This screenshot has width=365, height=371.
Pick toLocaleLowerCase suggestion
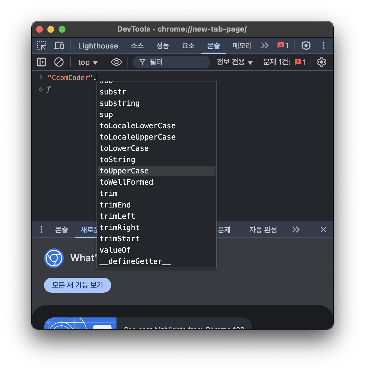coord(157,126)
